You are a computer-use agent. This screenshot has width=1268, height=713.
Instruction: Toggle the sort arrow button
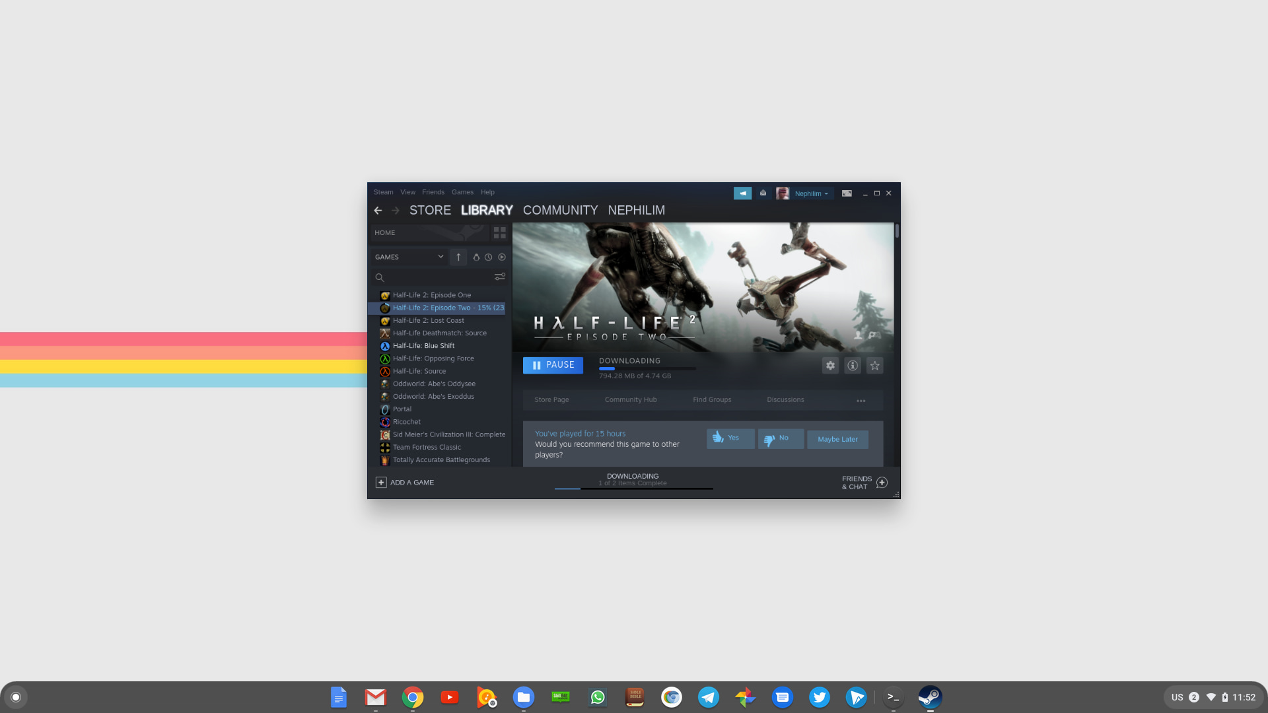point(458,257)
